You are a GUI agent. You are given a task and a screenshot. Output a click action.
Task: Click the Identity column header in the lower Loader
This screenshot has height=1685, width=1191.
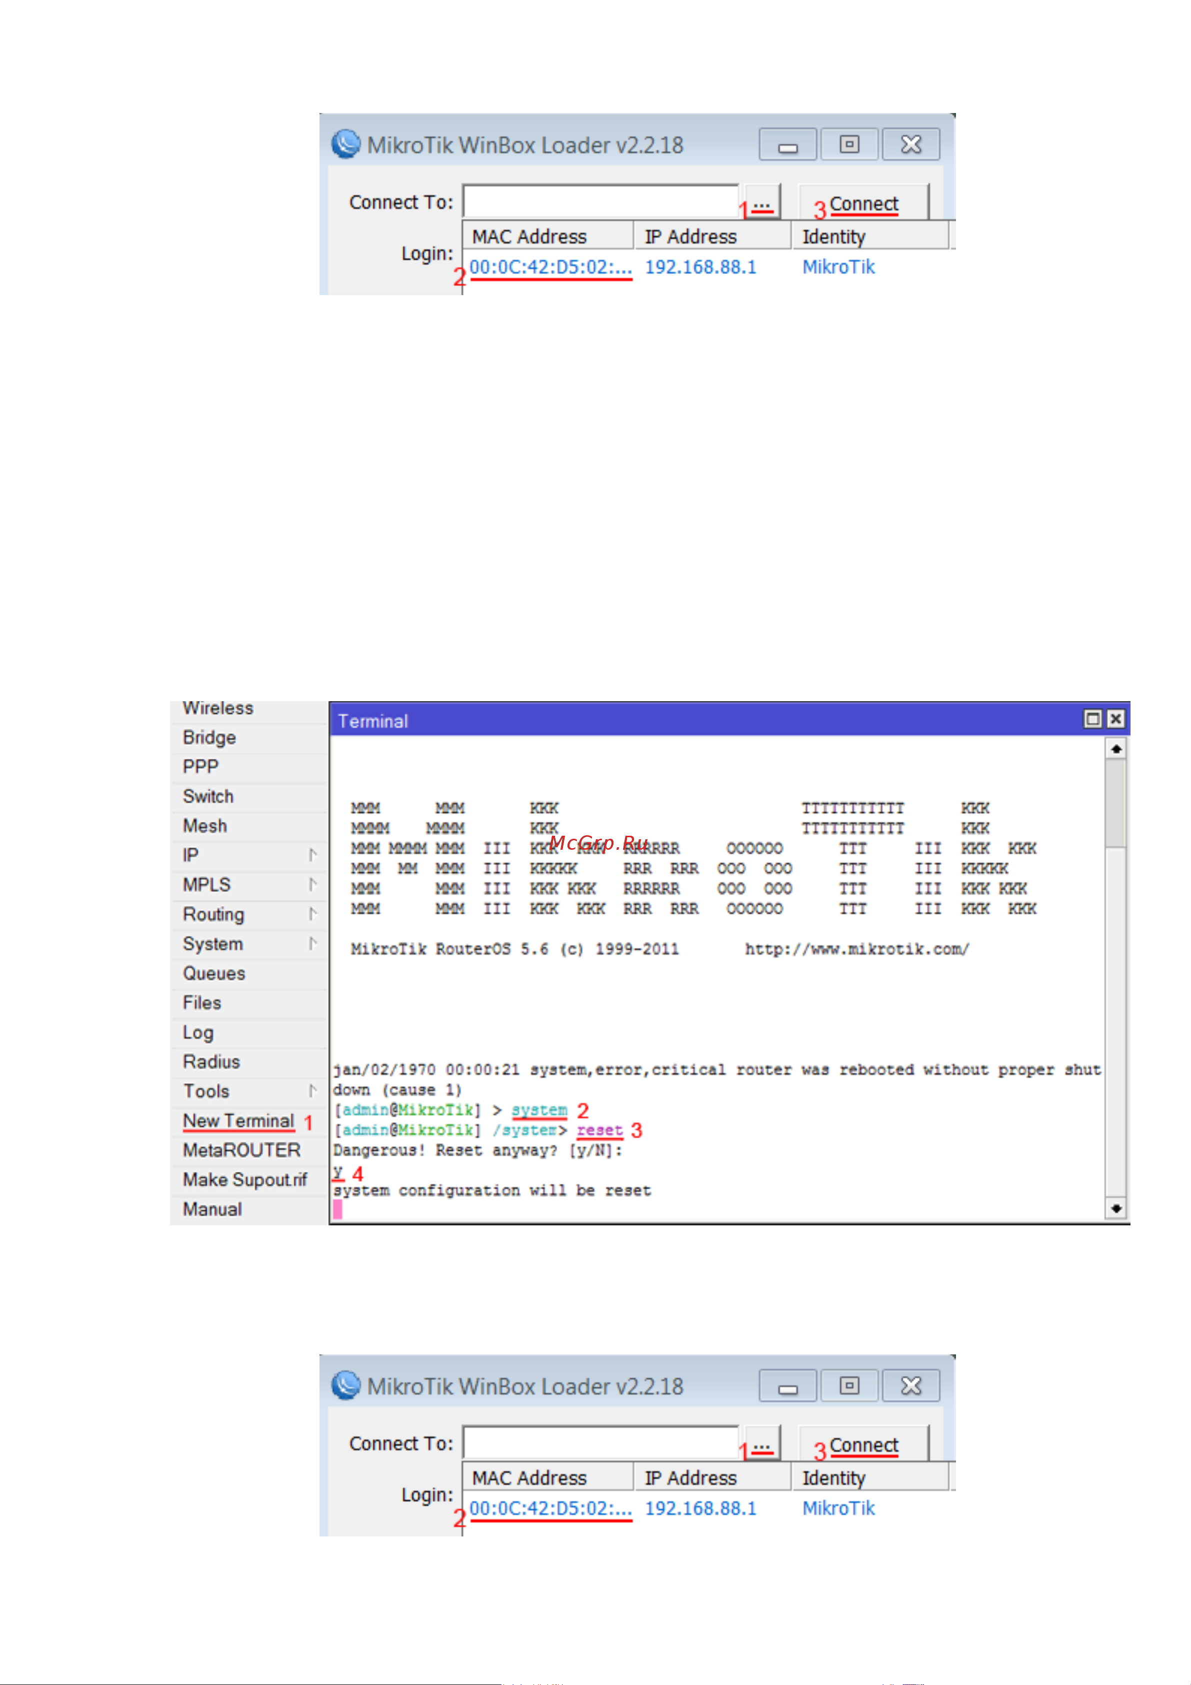tap(870, 1478)
